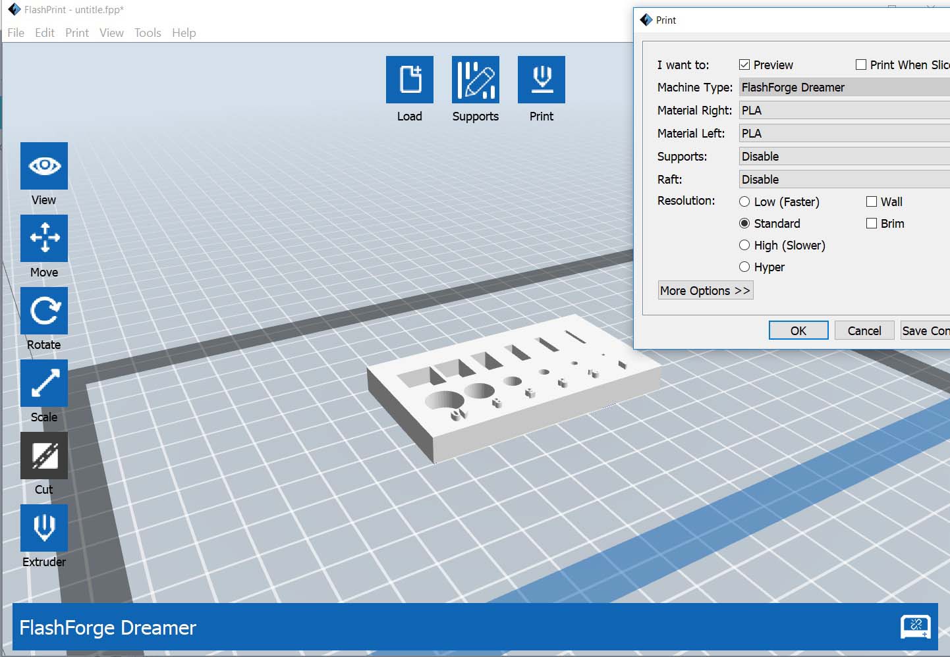This screenshot has height=657, width=950.
Task: Select Standard resolution
Action: [x=744, y=223]
